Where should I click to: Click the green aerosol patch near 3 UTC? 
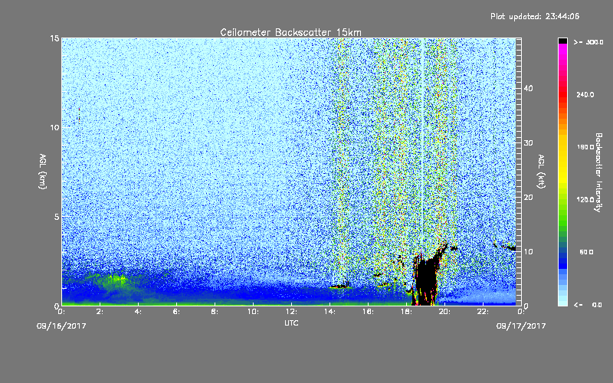tap(116, 280)
